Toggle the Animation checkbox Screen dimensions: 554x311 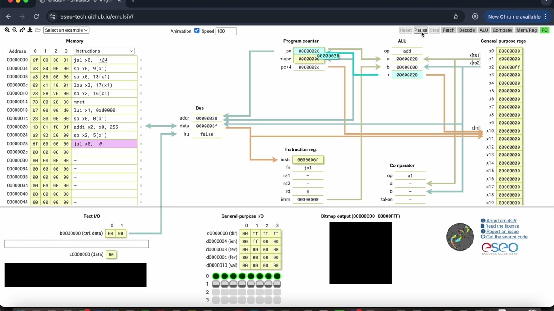(x=197, y=31)
